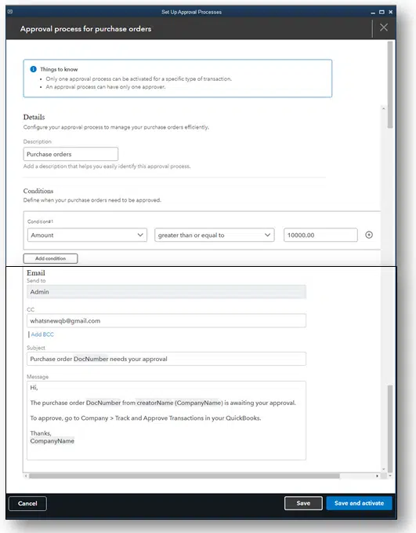The width and height of the screenshot is (416, 533).
Task: Click the Condition#1 label
Action: 41,221
